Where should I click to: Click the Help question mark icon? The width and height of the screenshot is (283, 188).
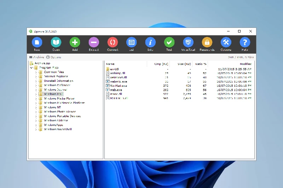[x=245, y=42]
